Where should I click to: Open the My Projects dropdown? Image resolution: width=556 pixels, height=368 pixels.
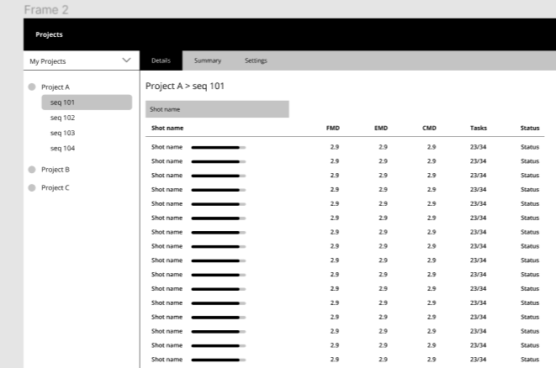tap(79, 61)
